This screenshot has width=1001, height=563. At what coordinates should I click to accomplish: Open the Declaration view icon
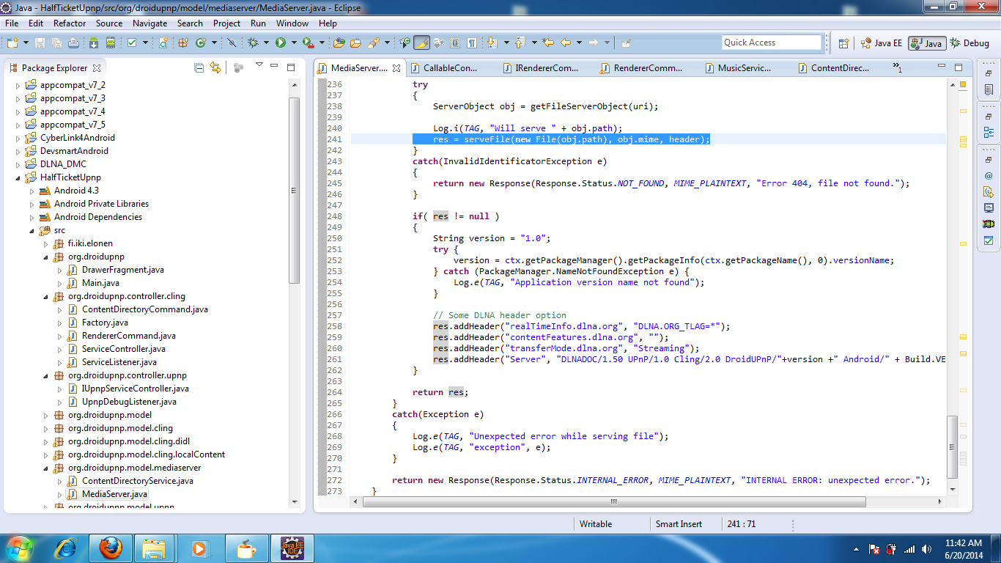[989, 192]
